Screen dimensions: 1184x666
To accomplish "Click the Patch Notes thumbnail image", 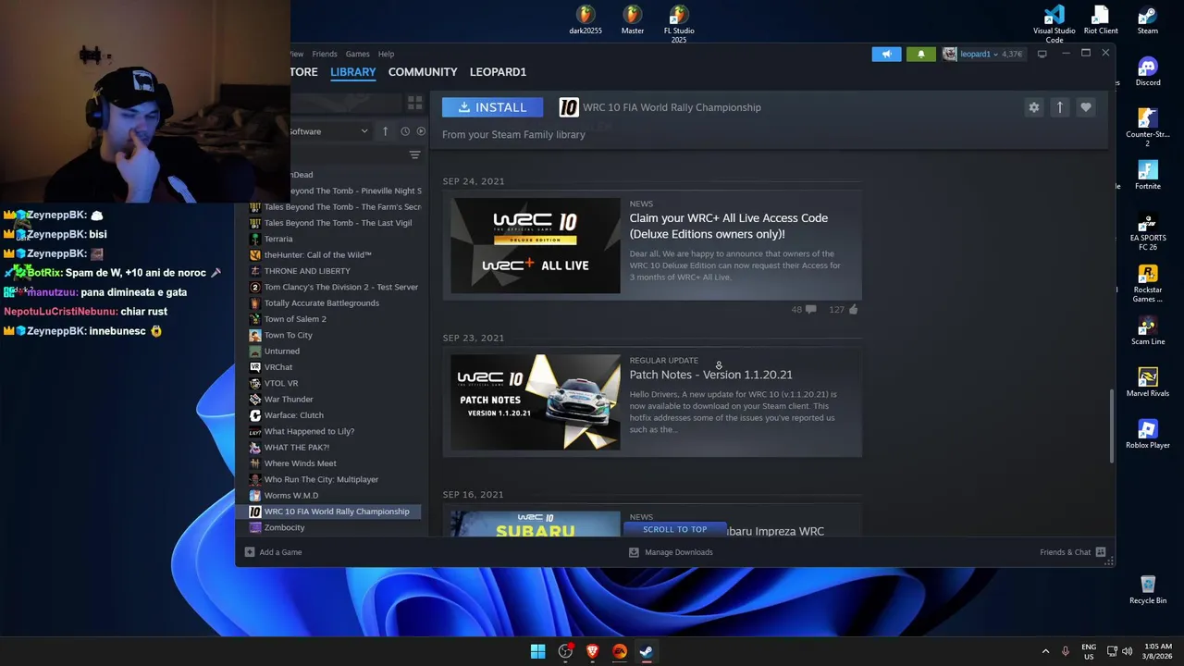I will 536,402.
